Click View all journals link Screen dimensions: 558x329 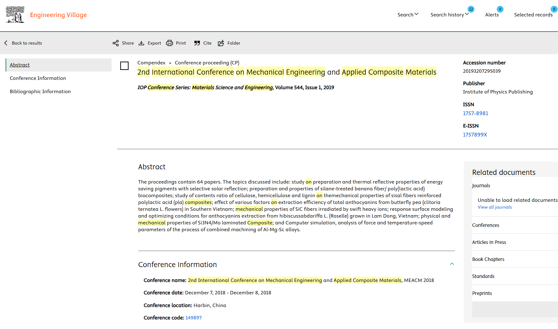494,207
